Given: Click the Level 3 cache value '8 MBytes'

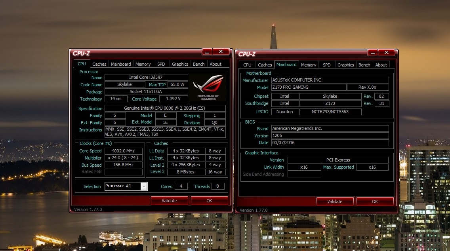Looking at the screenshot, I should tap(186, 172).
